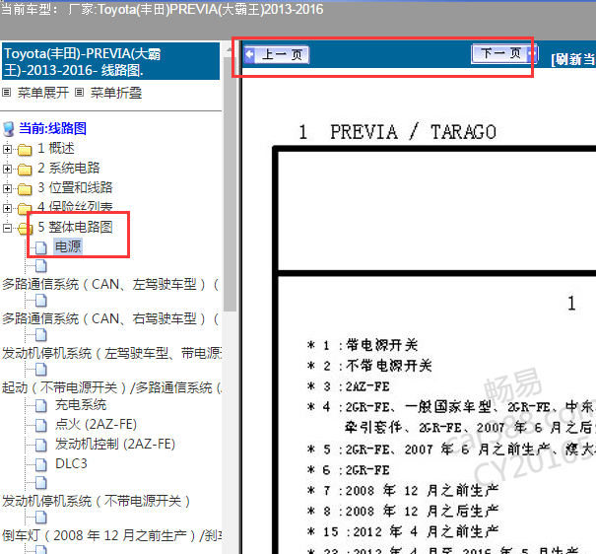596x554 pixels.
Task: Click folder icon of 2 系统电路
Action: click(25, 170)
